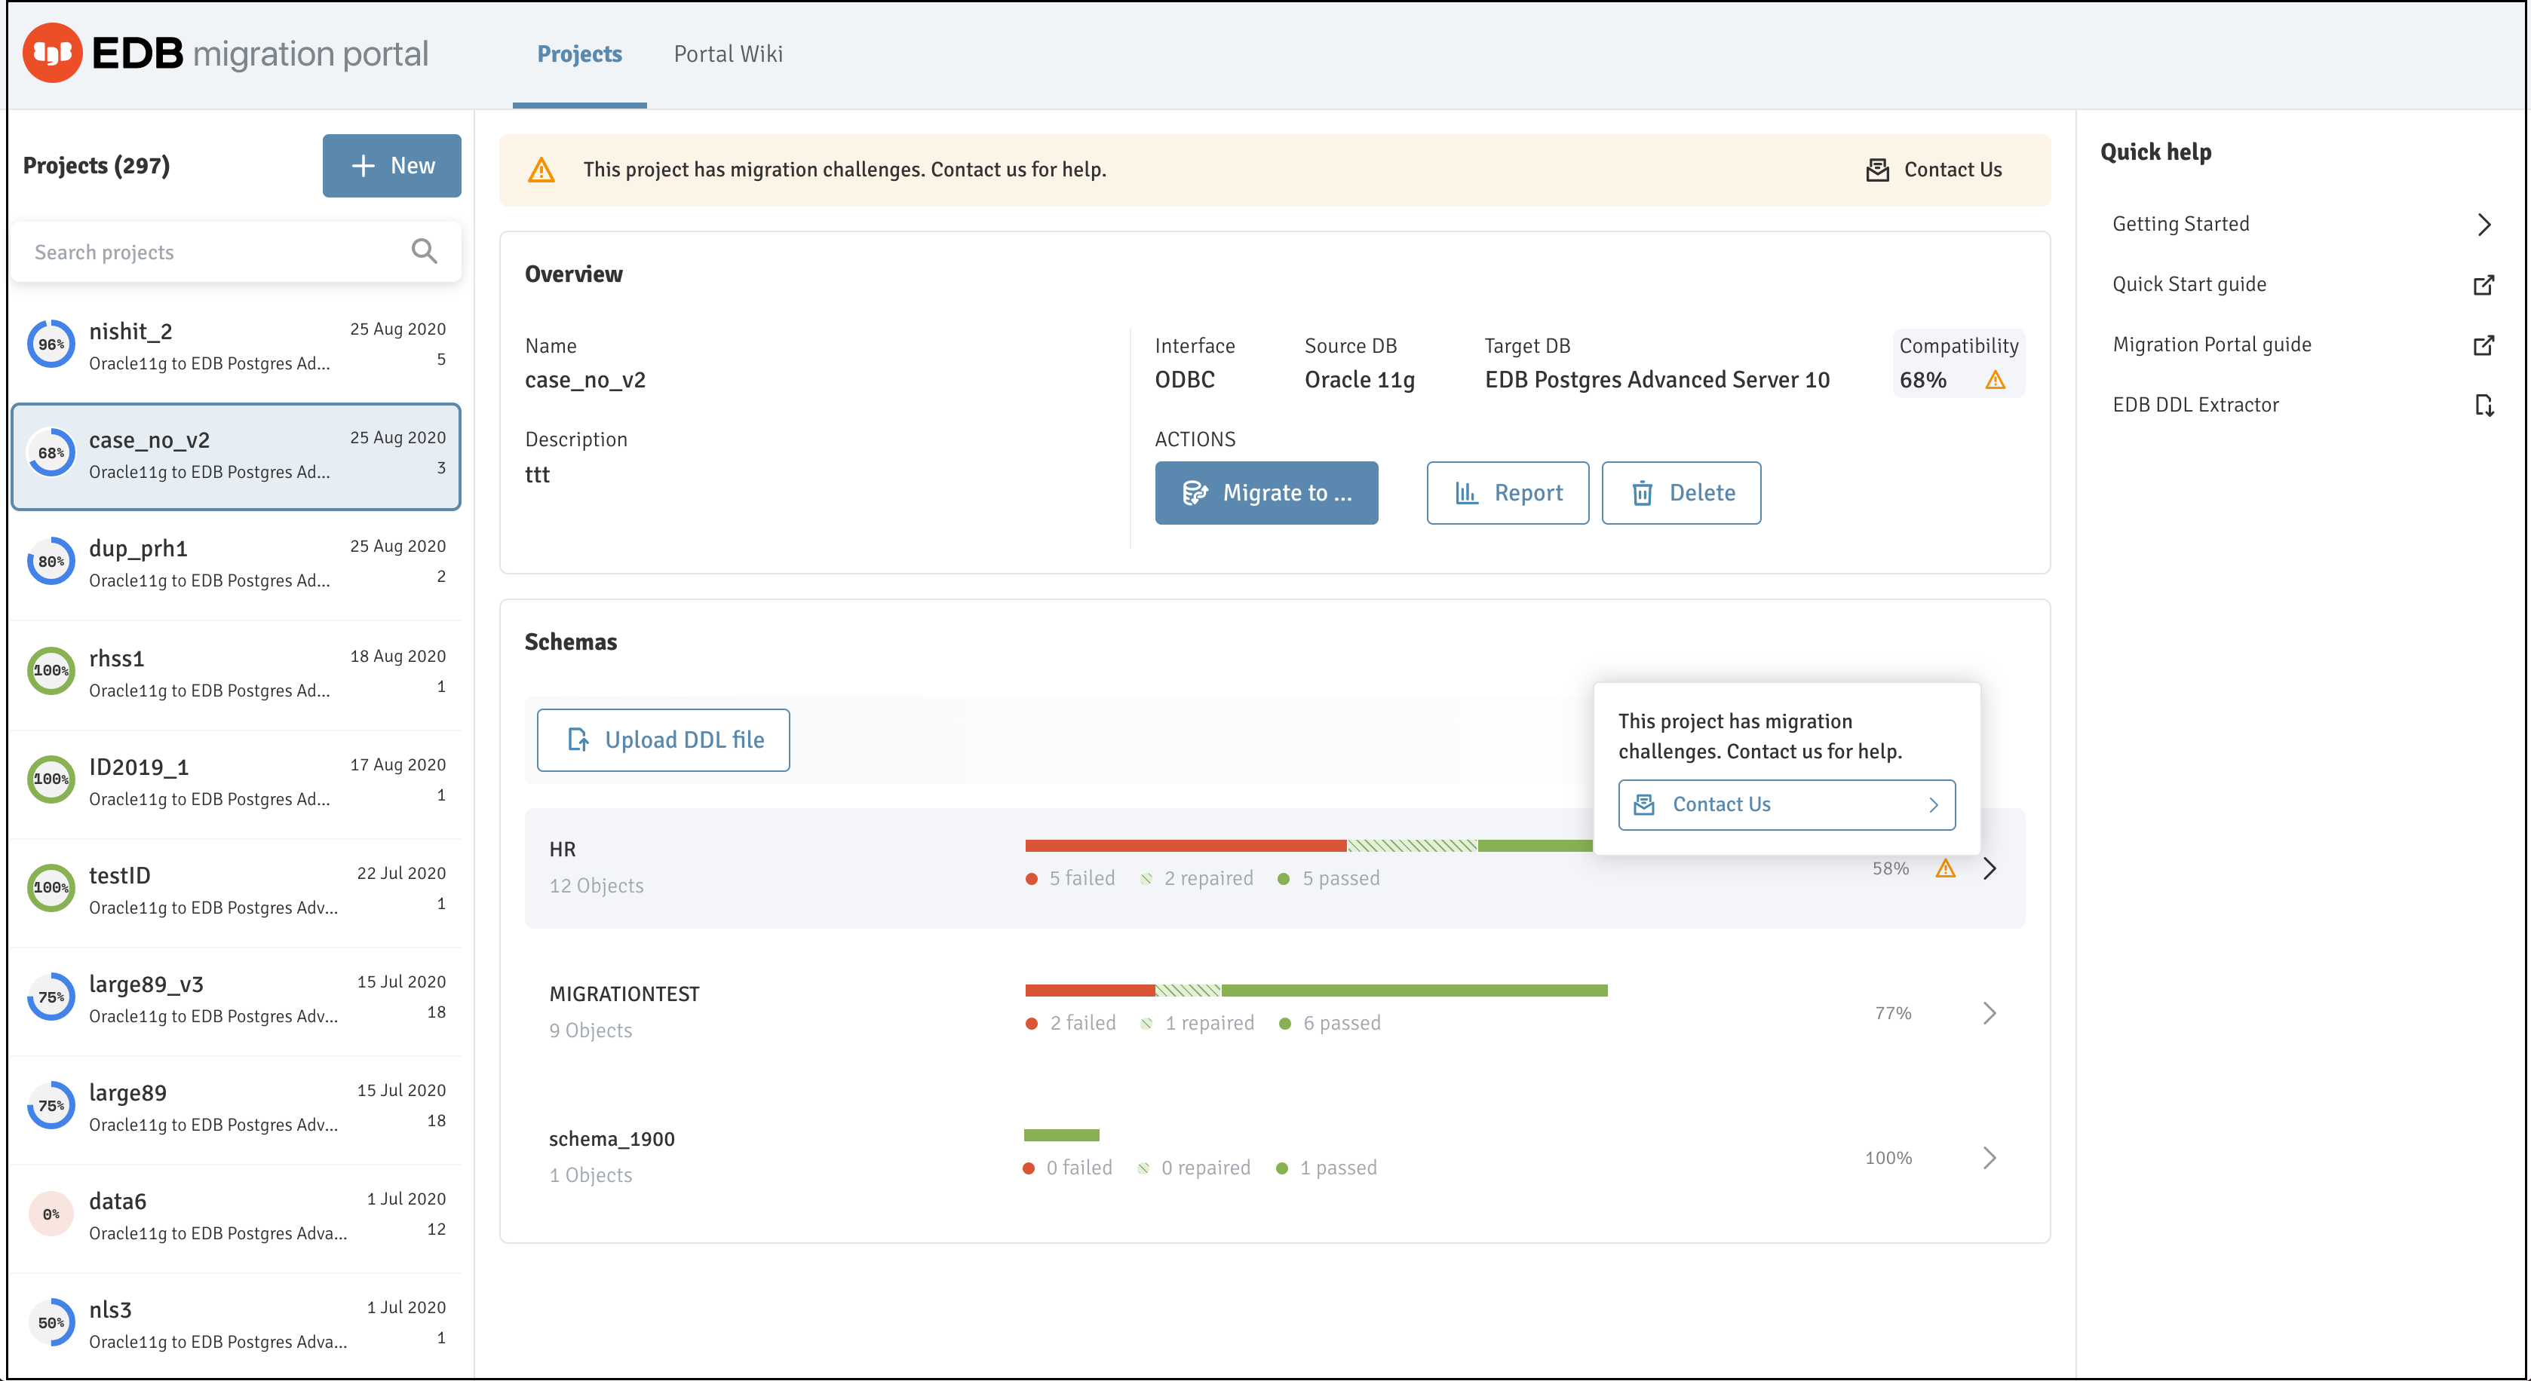Click the 100% ring for testID
Screen dimensions: 2531x1381
click(x=51, y=888)
